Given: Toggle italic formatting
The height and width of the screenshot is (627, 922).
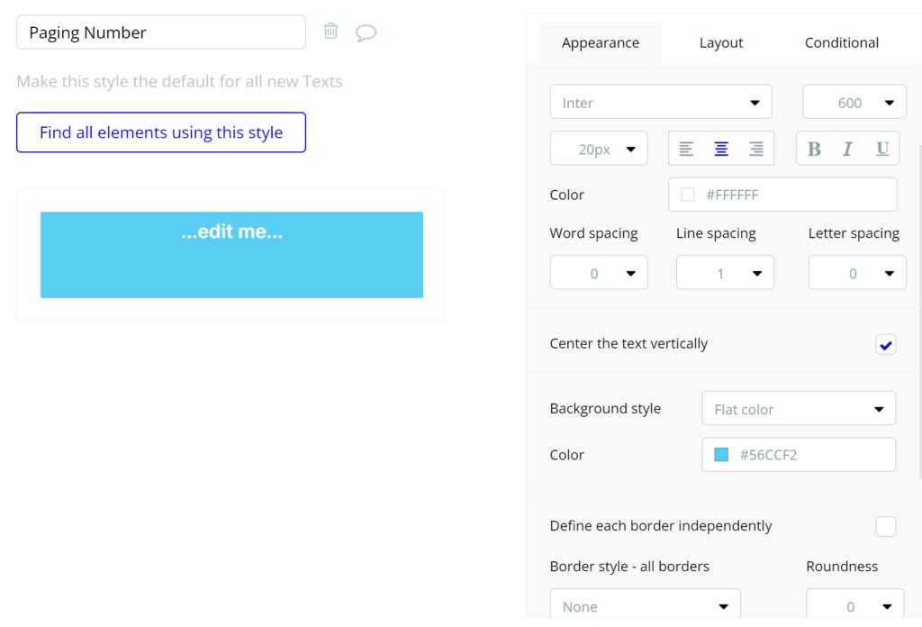Looking at the screenshot, I should [847, 149].
